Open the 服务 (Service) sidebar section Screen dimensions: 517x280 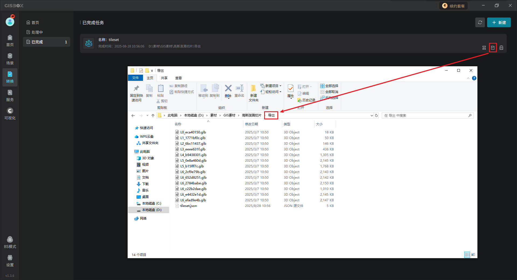(x=10, y=96)
